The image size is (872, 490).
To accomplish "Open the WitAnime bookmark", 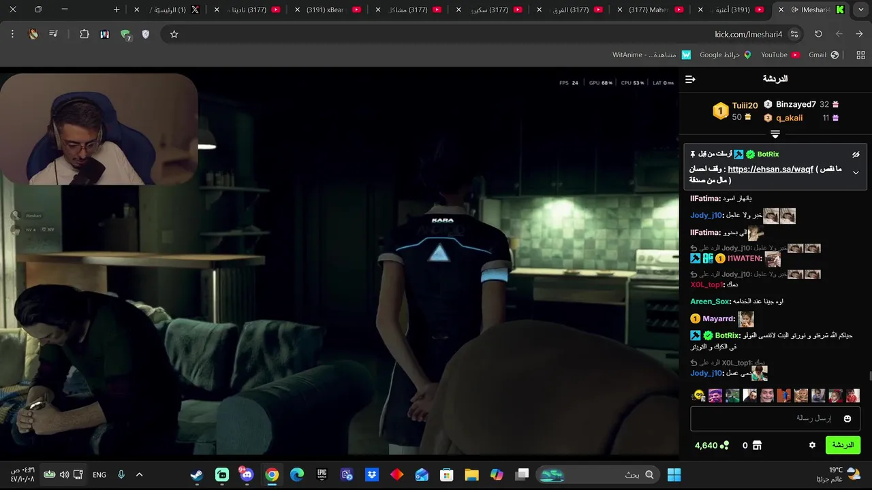I will click(x=651, y=54).
